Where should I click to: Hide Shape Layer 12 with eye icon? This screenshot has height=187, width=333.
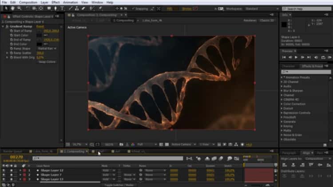(4, 171)
